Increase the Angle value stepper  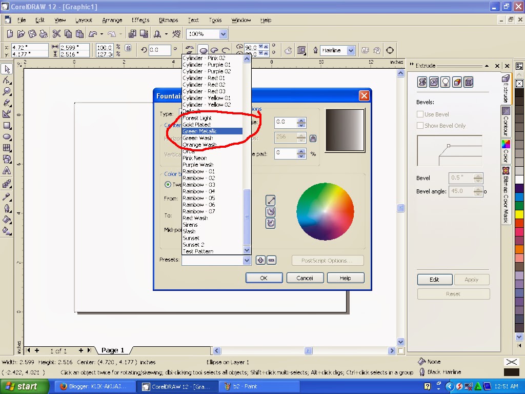point(301,120)
